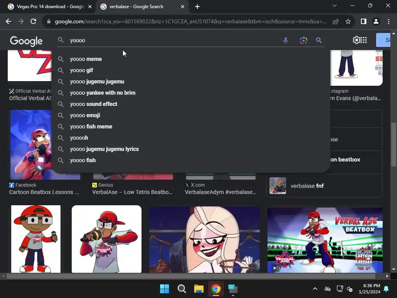Open the Chrome profile icon
This screenshot has height=298, width=397.
[x=376, y=22]
